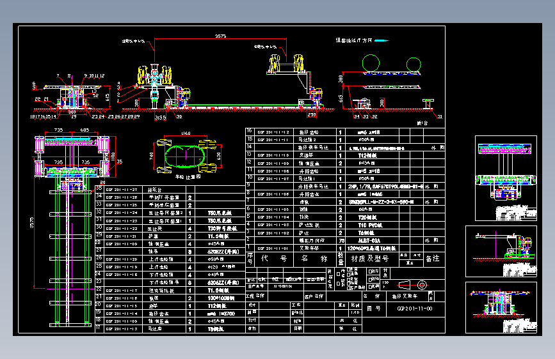
Task: Click the cyan assembly-line direction arrow
Action: [x=382, y=41]
